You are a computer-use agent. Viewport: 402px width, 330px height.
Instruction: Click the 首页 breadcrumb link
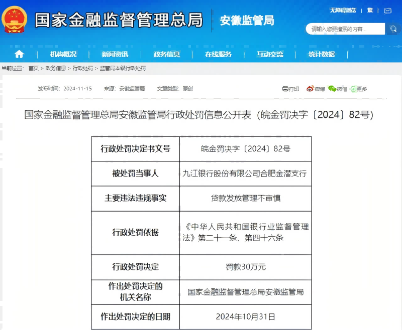[x=33, y=68]
